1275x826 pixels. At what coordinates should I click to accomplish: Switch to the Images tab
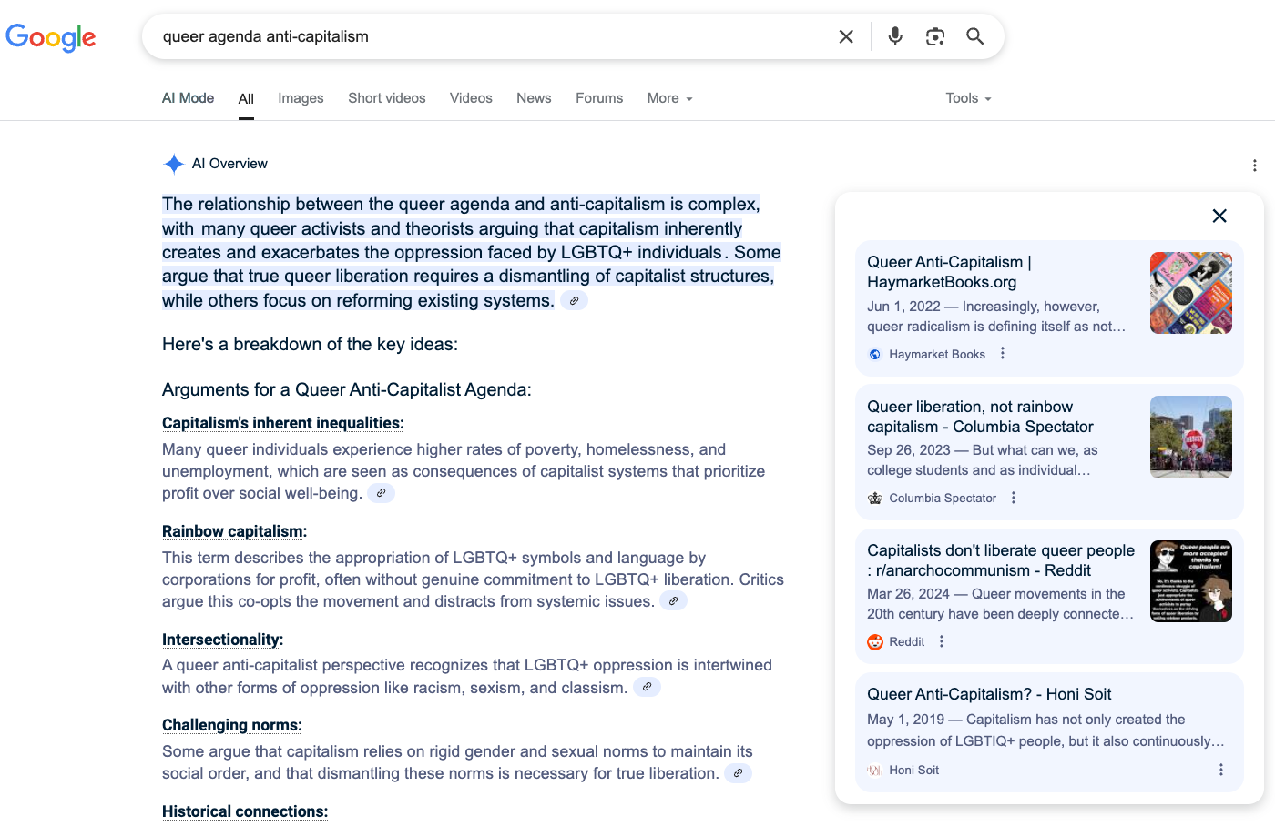tap(301, 98)
